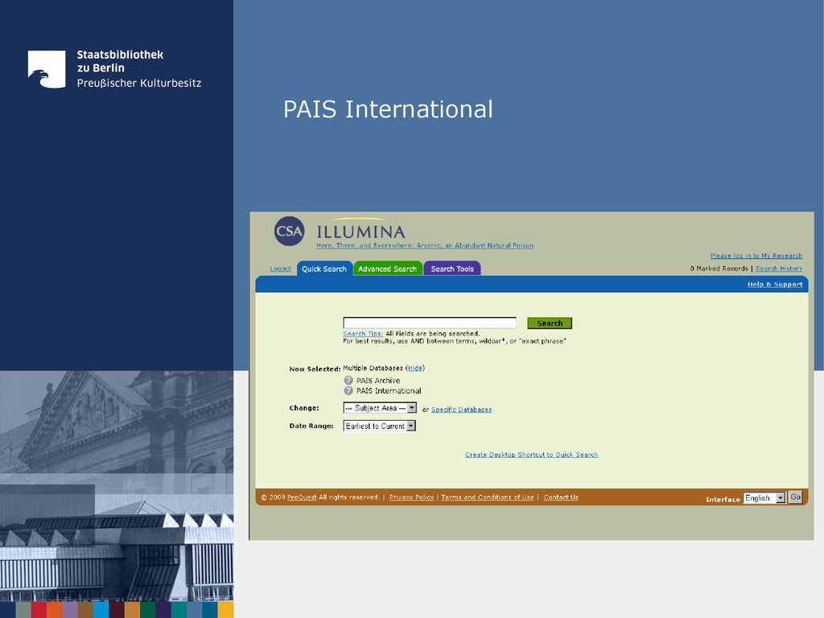Expand the Subject Area dropdown
The height and width of the screenshot is (618, 824).
380,408
